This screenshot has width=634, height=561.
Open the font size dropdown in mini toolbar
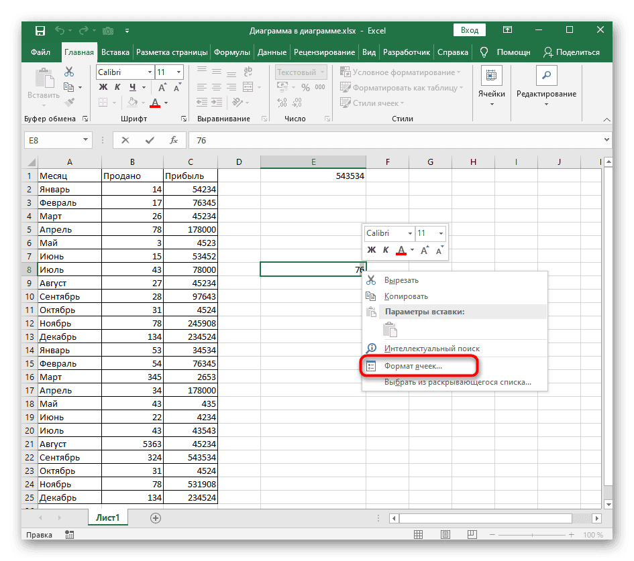440,233
